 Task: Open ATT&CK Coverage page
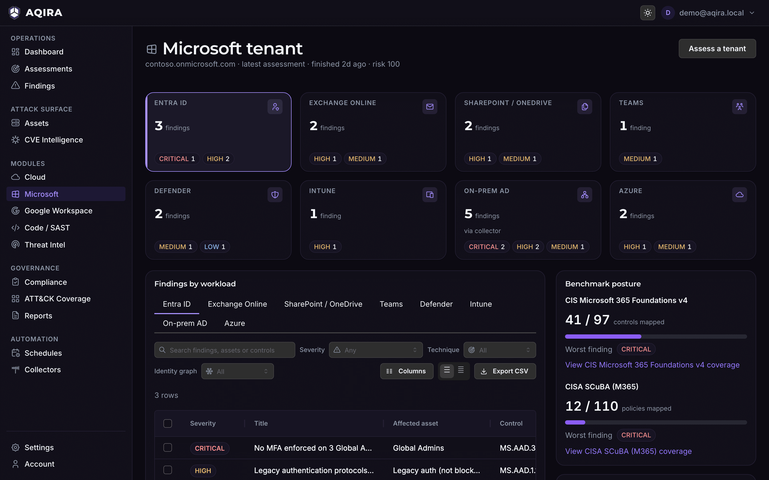pyautogui.click(x=66, y=299)
